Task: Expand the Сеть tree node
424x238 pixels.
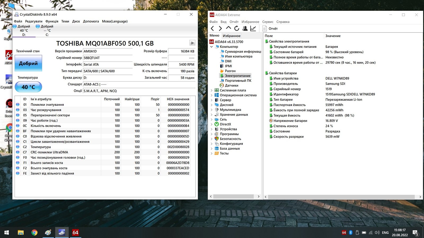Action: pyautogui.click(x=211, y=120)
